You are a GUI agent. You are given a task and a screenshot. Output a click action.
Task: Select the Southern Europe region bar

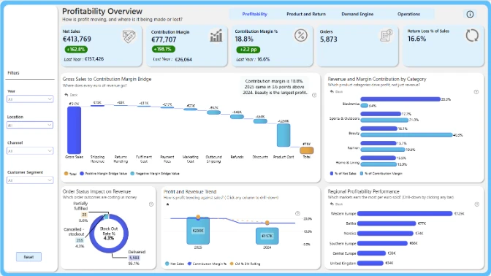pyautogui.click(x=382, y=243)
